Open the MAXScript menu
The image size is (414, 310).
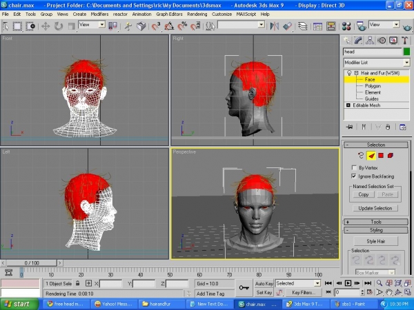click(246, 14)
